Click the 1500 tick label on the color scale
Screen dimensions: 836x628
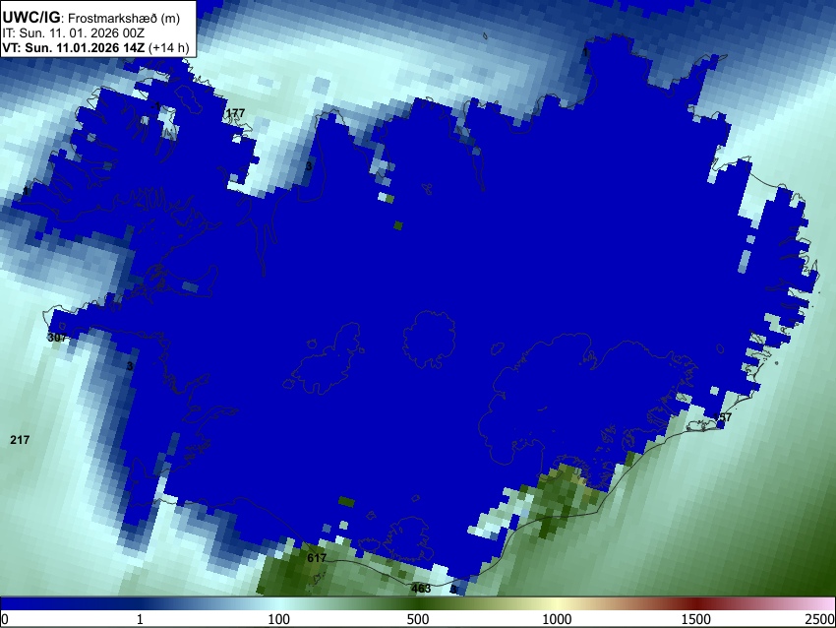click(x=696, y=619)
